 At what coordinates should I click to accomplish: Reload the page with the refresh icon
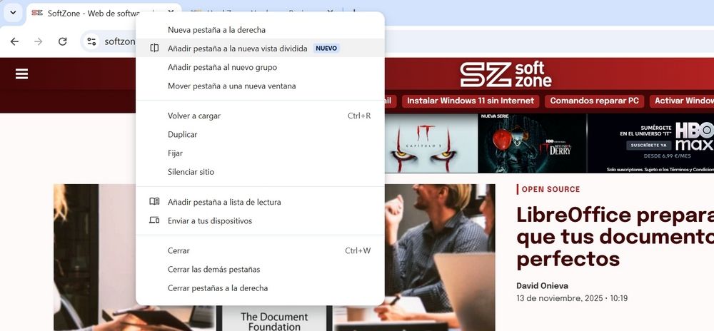coord(62,41)
